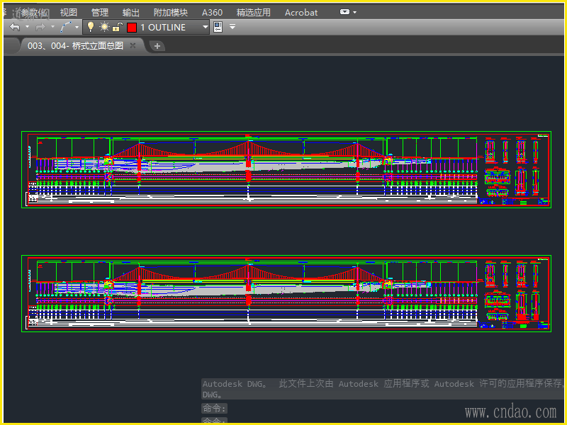
Task: Click the new drawing tab plus icon
Action: (x=157, y=46)
